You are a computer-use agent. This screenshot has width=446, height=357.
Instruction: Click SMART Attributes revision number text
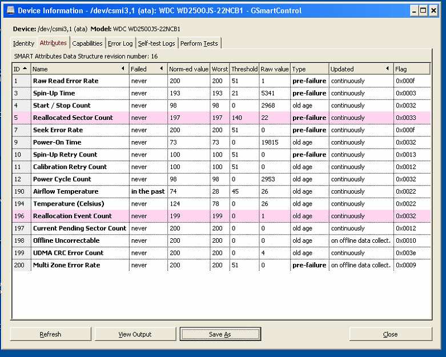86,57
